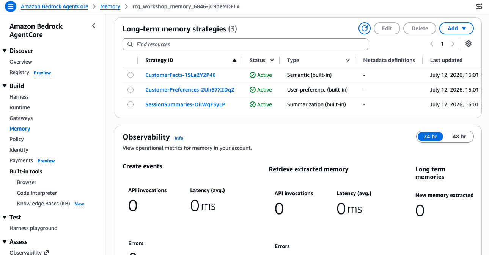Viewport: 489px width, 255px height.
Task: Click the Preview badge beside Payments
Action: coord(46,161)
